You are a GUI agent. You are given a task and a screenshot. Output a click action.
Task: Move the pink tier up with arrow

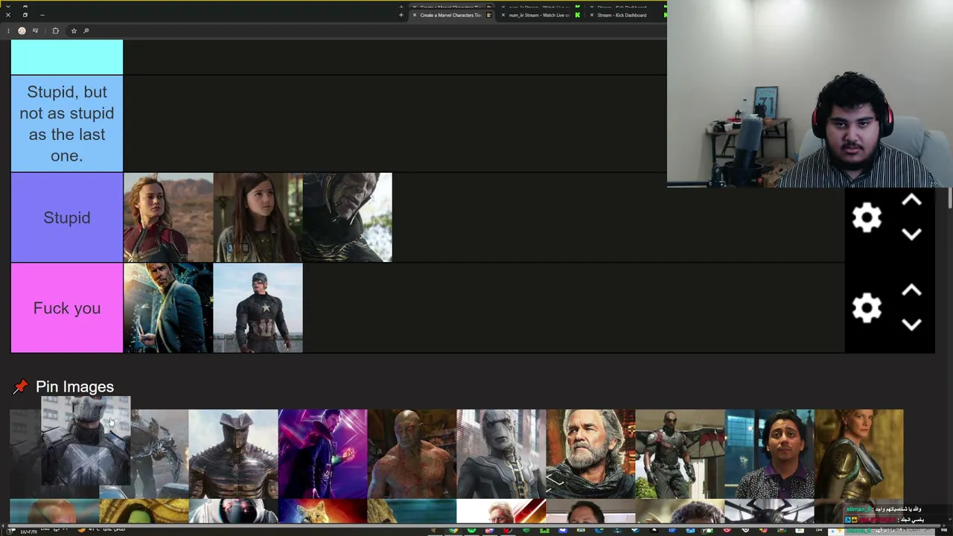point(911,291)
